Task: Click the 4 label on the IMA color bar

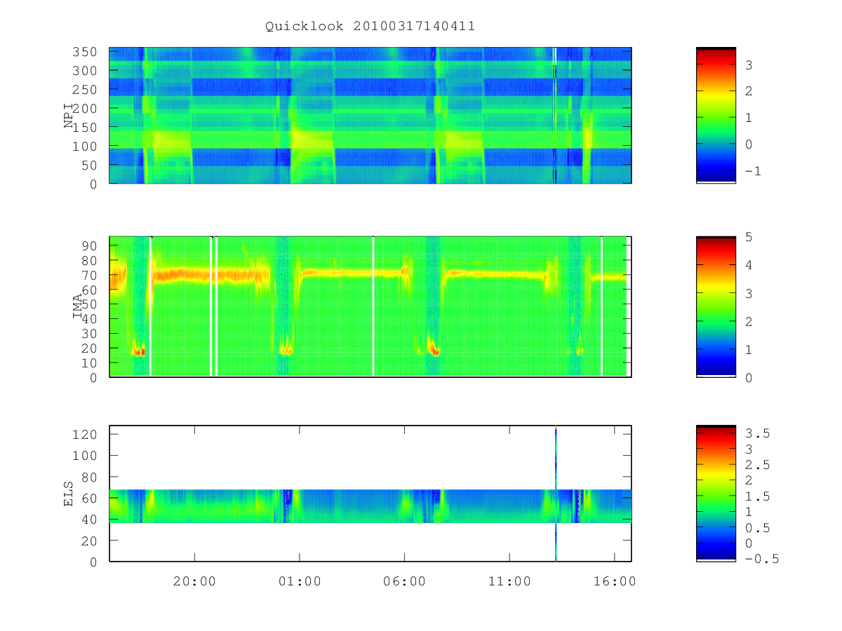Action: (748, 265)
